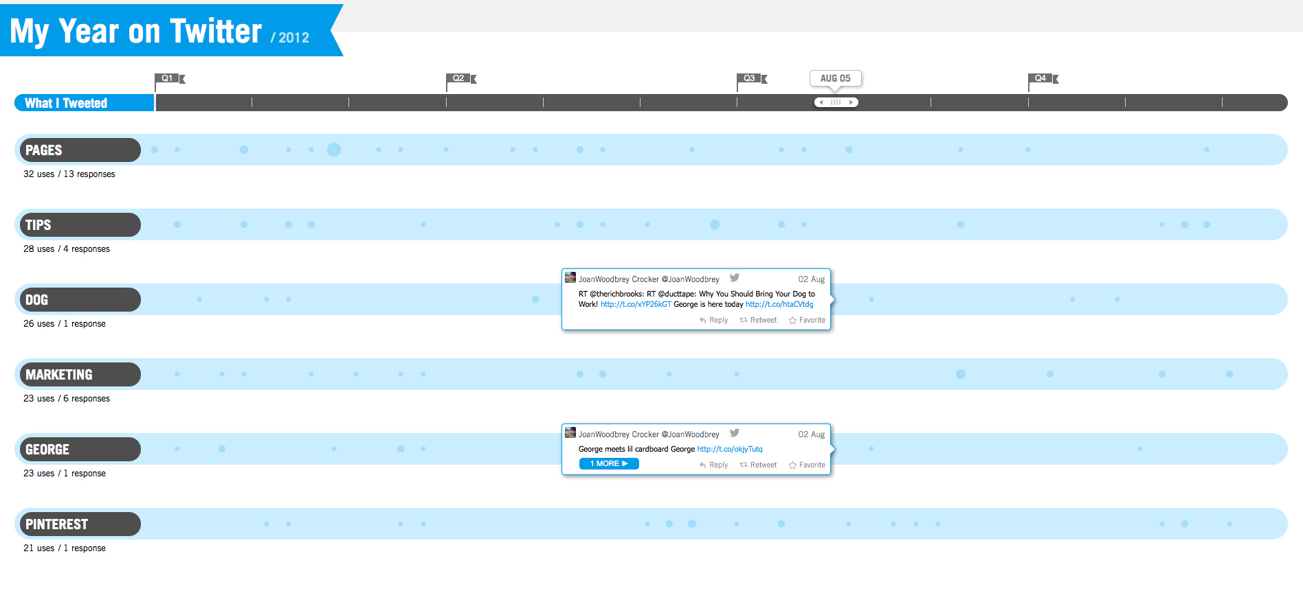Screen dimensions: 1303x591
Task: Click the PINTEREST keyword label
Action: point(80,524)
